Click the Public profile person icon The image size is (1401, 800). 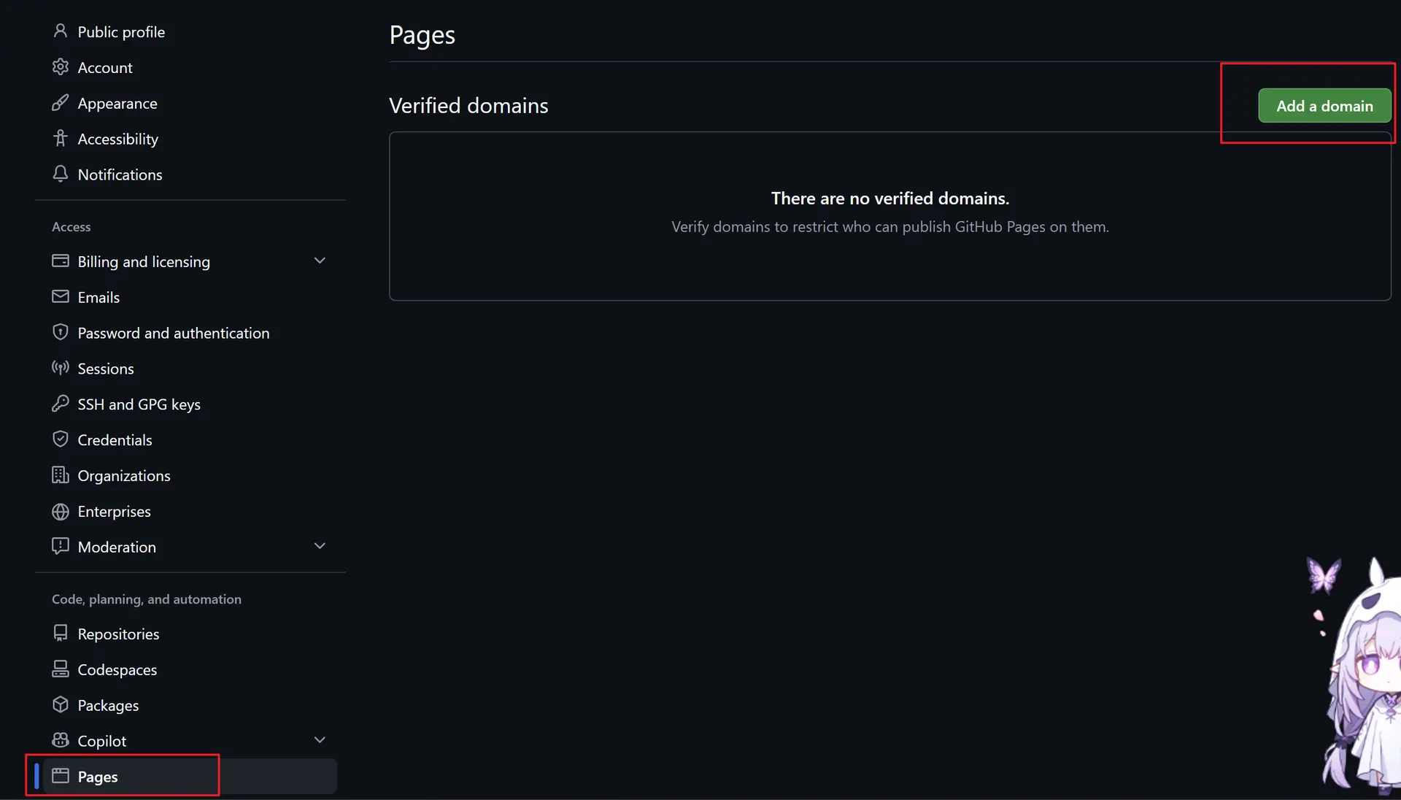click(x=61, y=31)
